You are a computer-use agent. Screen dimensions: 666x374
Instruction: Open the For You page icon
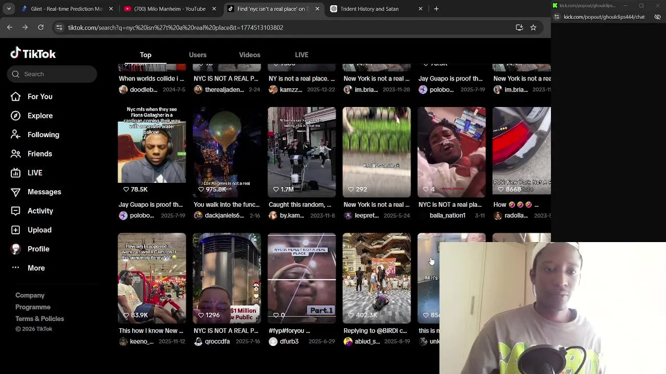[x=16, y=97]
